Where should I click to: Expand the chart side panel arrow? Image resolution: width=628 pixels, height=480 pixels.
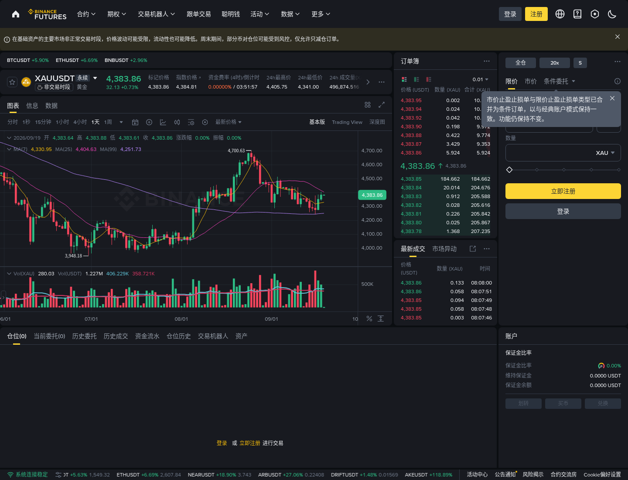[x=3, y=298]
